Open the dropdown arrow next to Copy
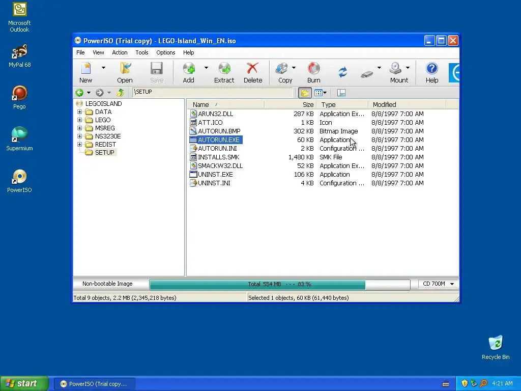Viewport: 521px width, 391px height. point(294,68)
